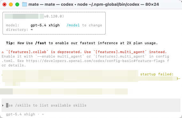Click the green zoom window button
The image size is (182, 118).
point(17,4)
